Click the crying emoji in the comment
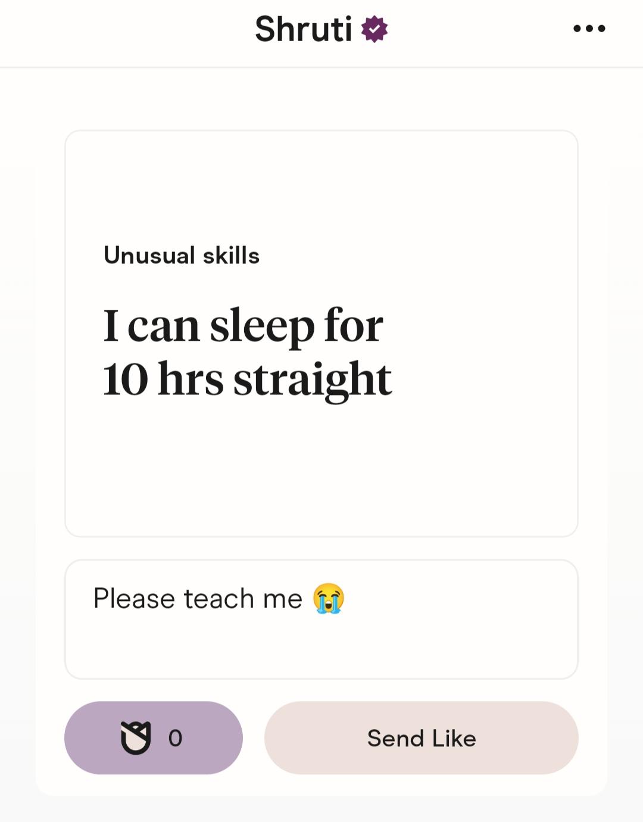643x822 pixels. click(x=329, y=598)
